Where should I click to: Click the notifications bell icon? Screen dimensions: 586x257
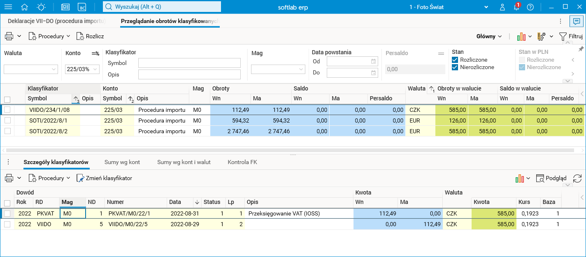coord(516,7)
